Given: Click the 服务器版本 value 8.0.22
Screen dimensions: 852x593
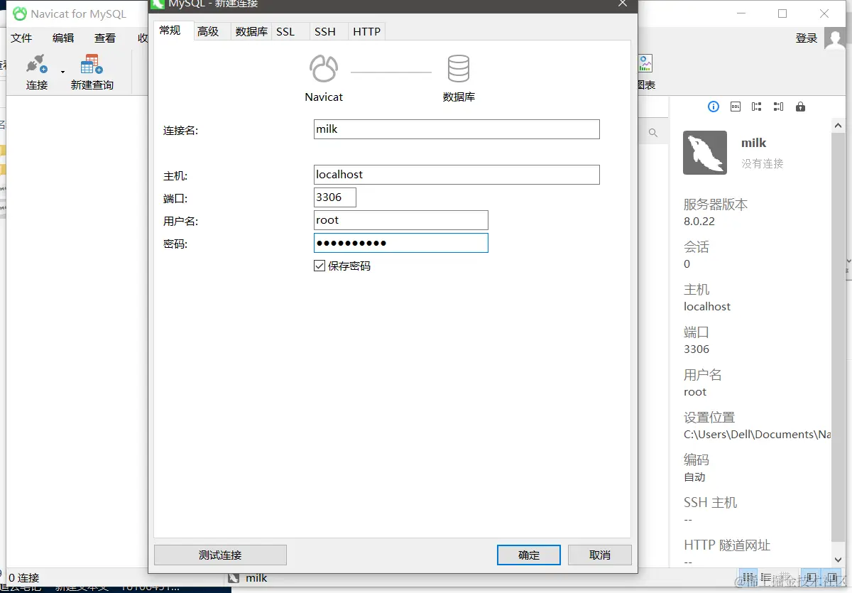Looking at the screenshot, I should (699, 222).
